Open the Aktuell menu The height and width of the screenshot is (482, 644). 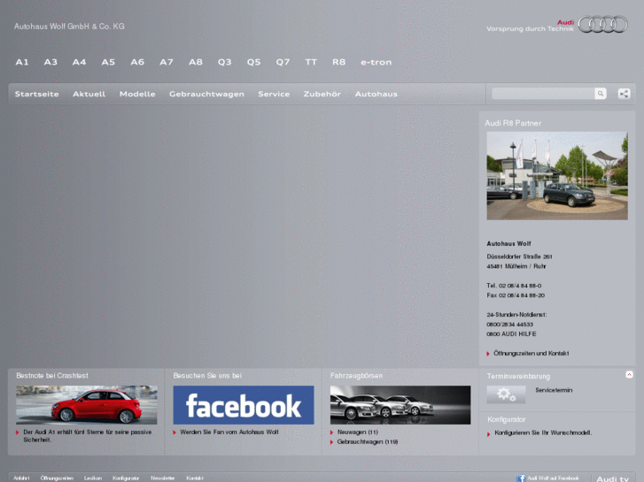pos(89,94)
